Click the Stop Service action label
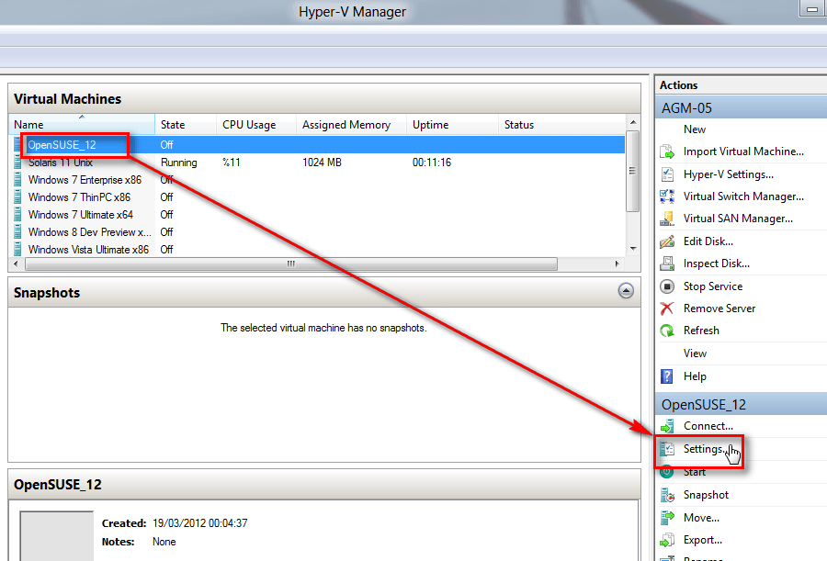Screen dimensions: 827x561 [712, 286]
